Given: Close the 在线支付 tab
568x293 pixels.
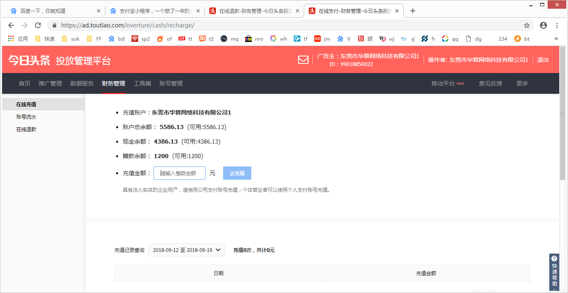Looking at the screenshot, I should 397,11.
